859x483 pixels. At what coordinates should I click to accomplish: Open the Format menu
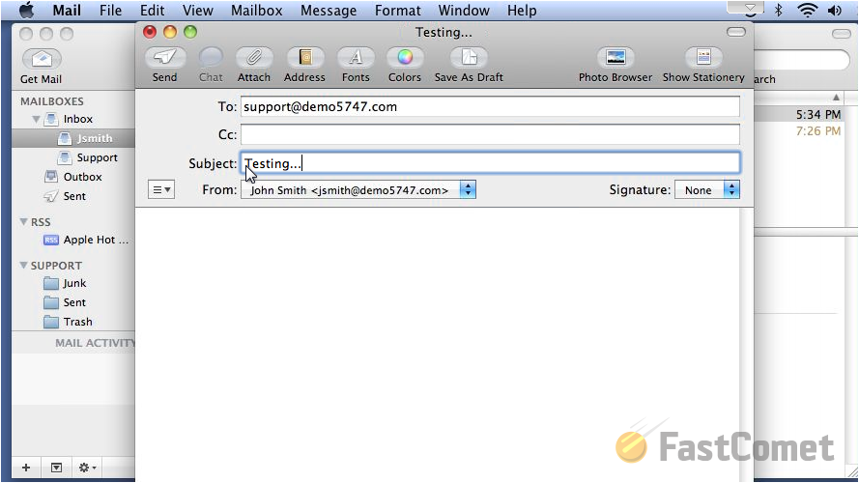pos(398,11)
